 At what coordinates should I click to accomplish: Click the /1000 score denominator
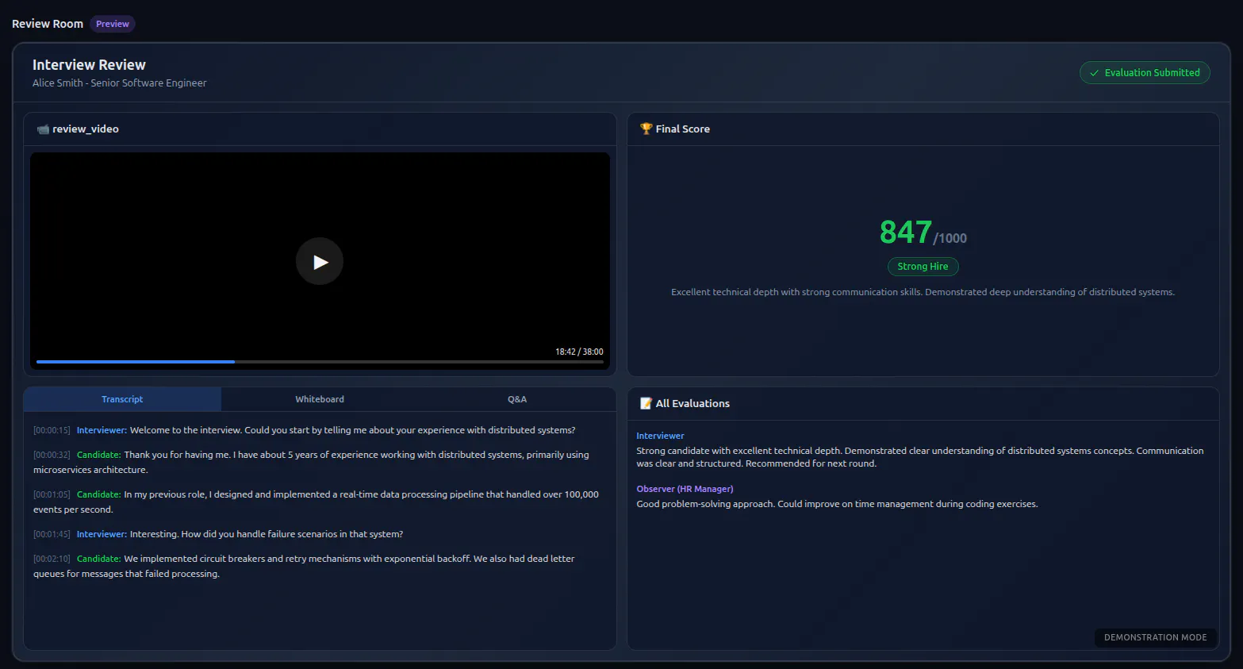coord(950,238)
